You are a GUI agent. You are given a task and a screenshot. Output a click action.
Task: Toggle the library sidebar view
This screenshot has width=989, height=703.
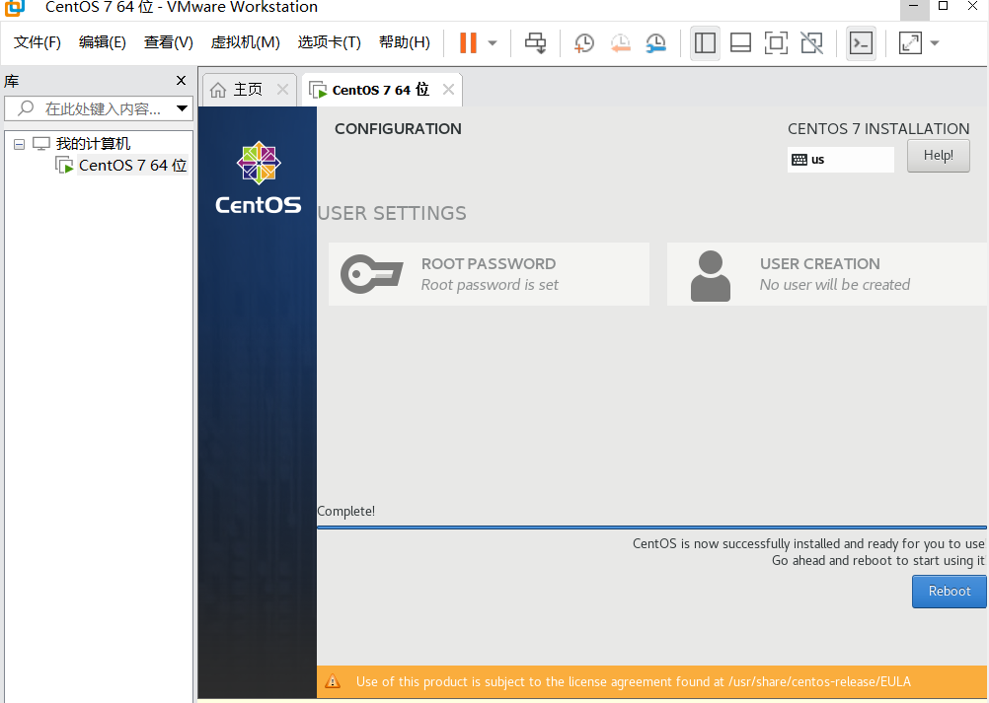point(705,42)
